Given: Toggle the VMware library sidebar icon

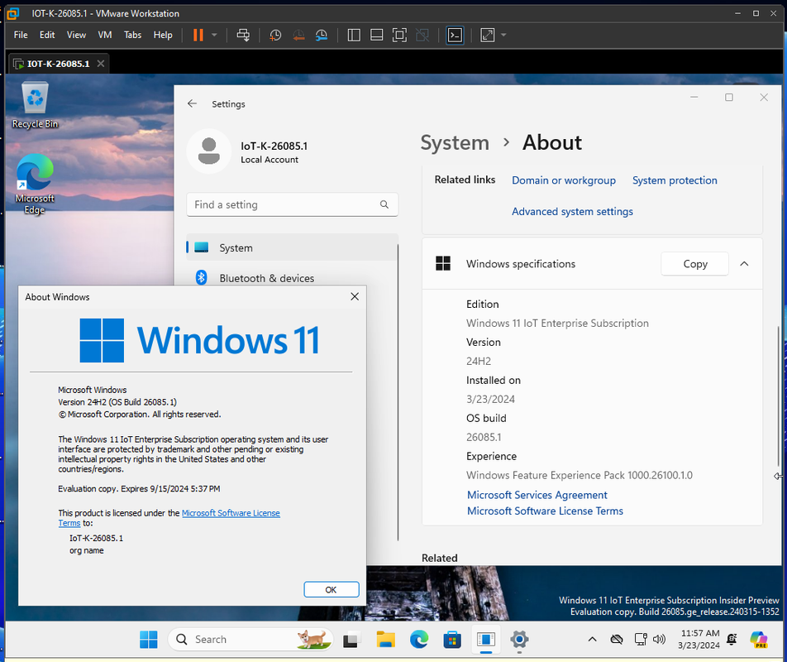Looking at the screenshot, I should click(x=354, y=35).
